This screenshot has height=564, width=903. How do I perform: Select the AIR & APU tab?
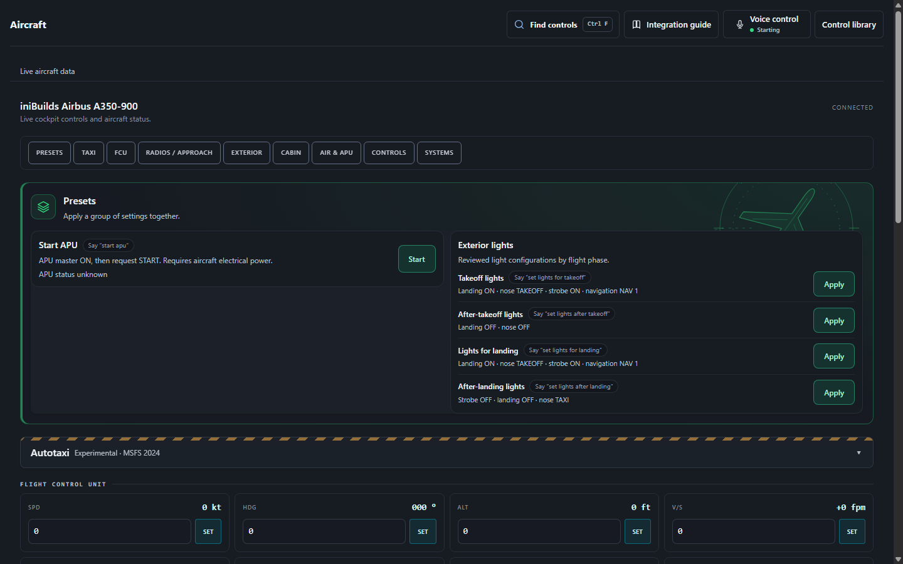tap(336, 153)
